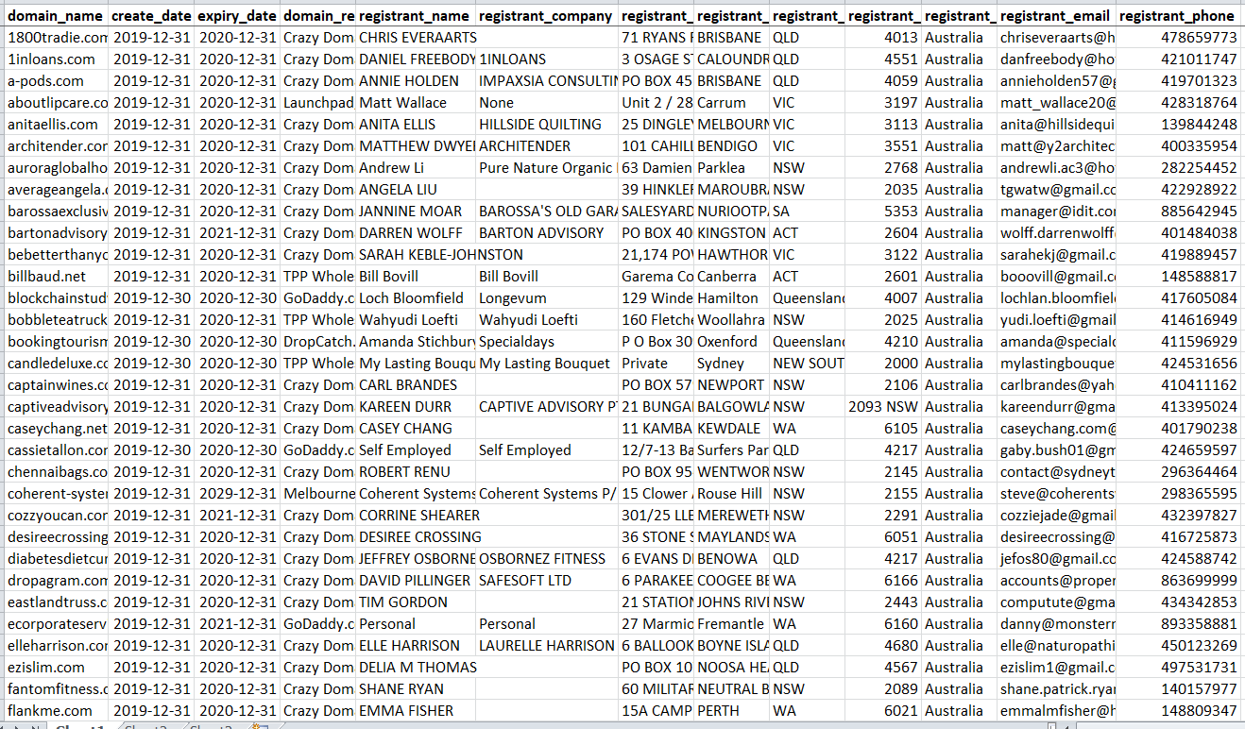Click the phone number 148809347 cell

click(x=1179, y=711)
